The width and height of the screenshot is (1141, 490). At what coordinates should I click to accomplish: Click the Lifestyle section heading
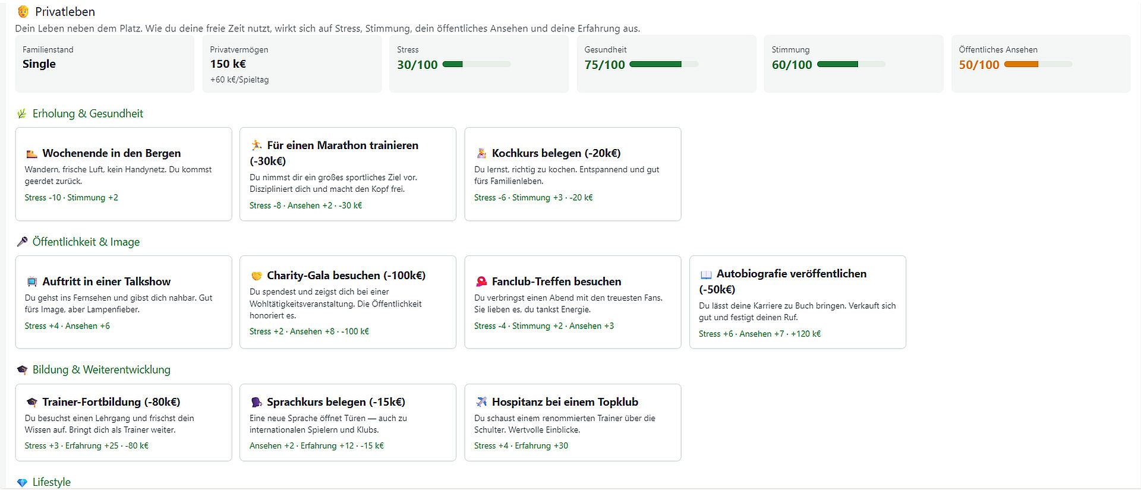(51, 482)
